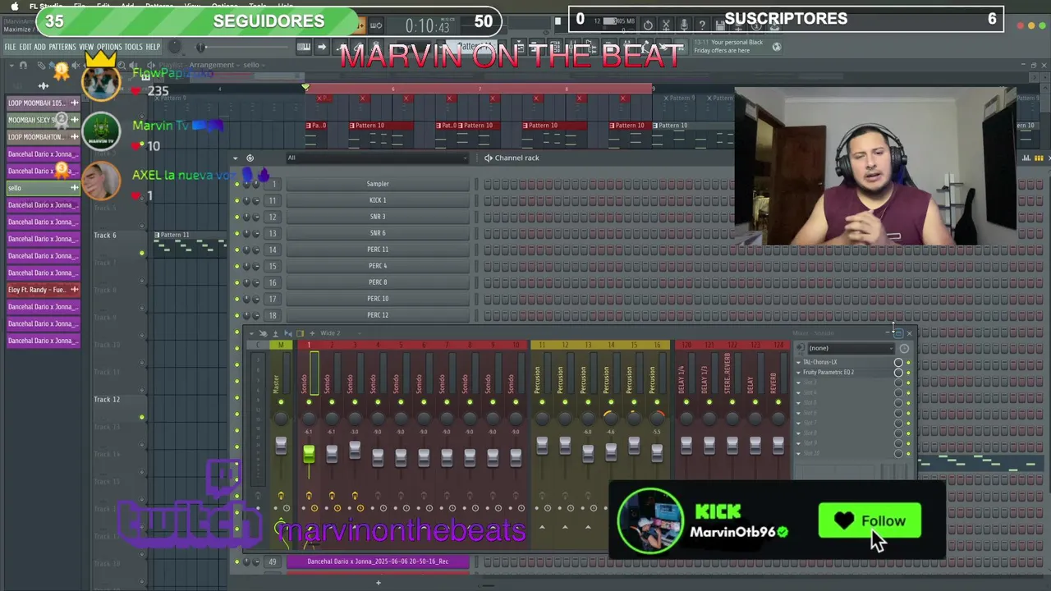Click the waveform icon in browser panel
Image resolution: width=1051 pixels, height=591 pixels.
pyautogui.click(x=44, y=85)
